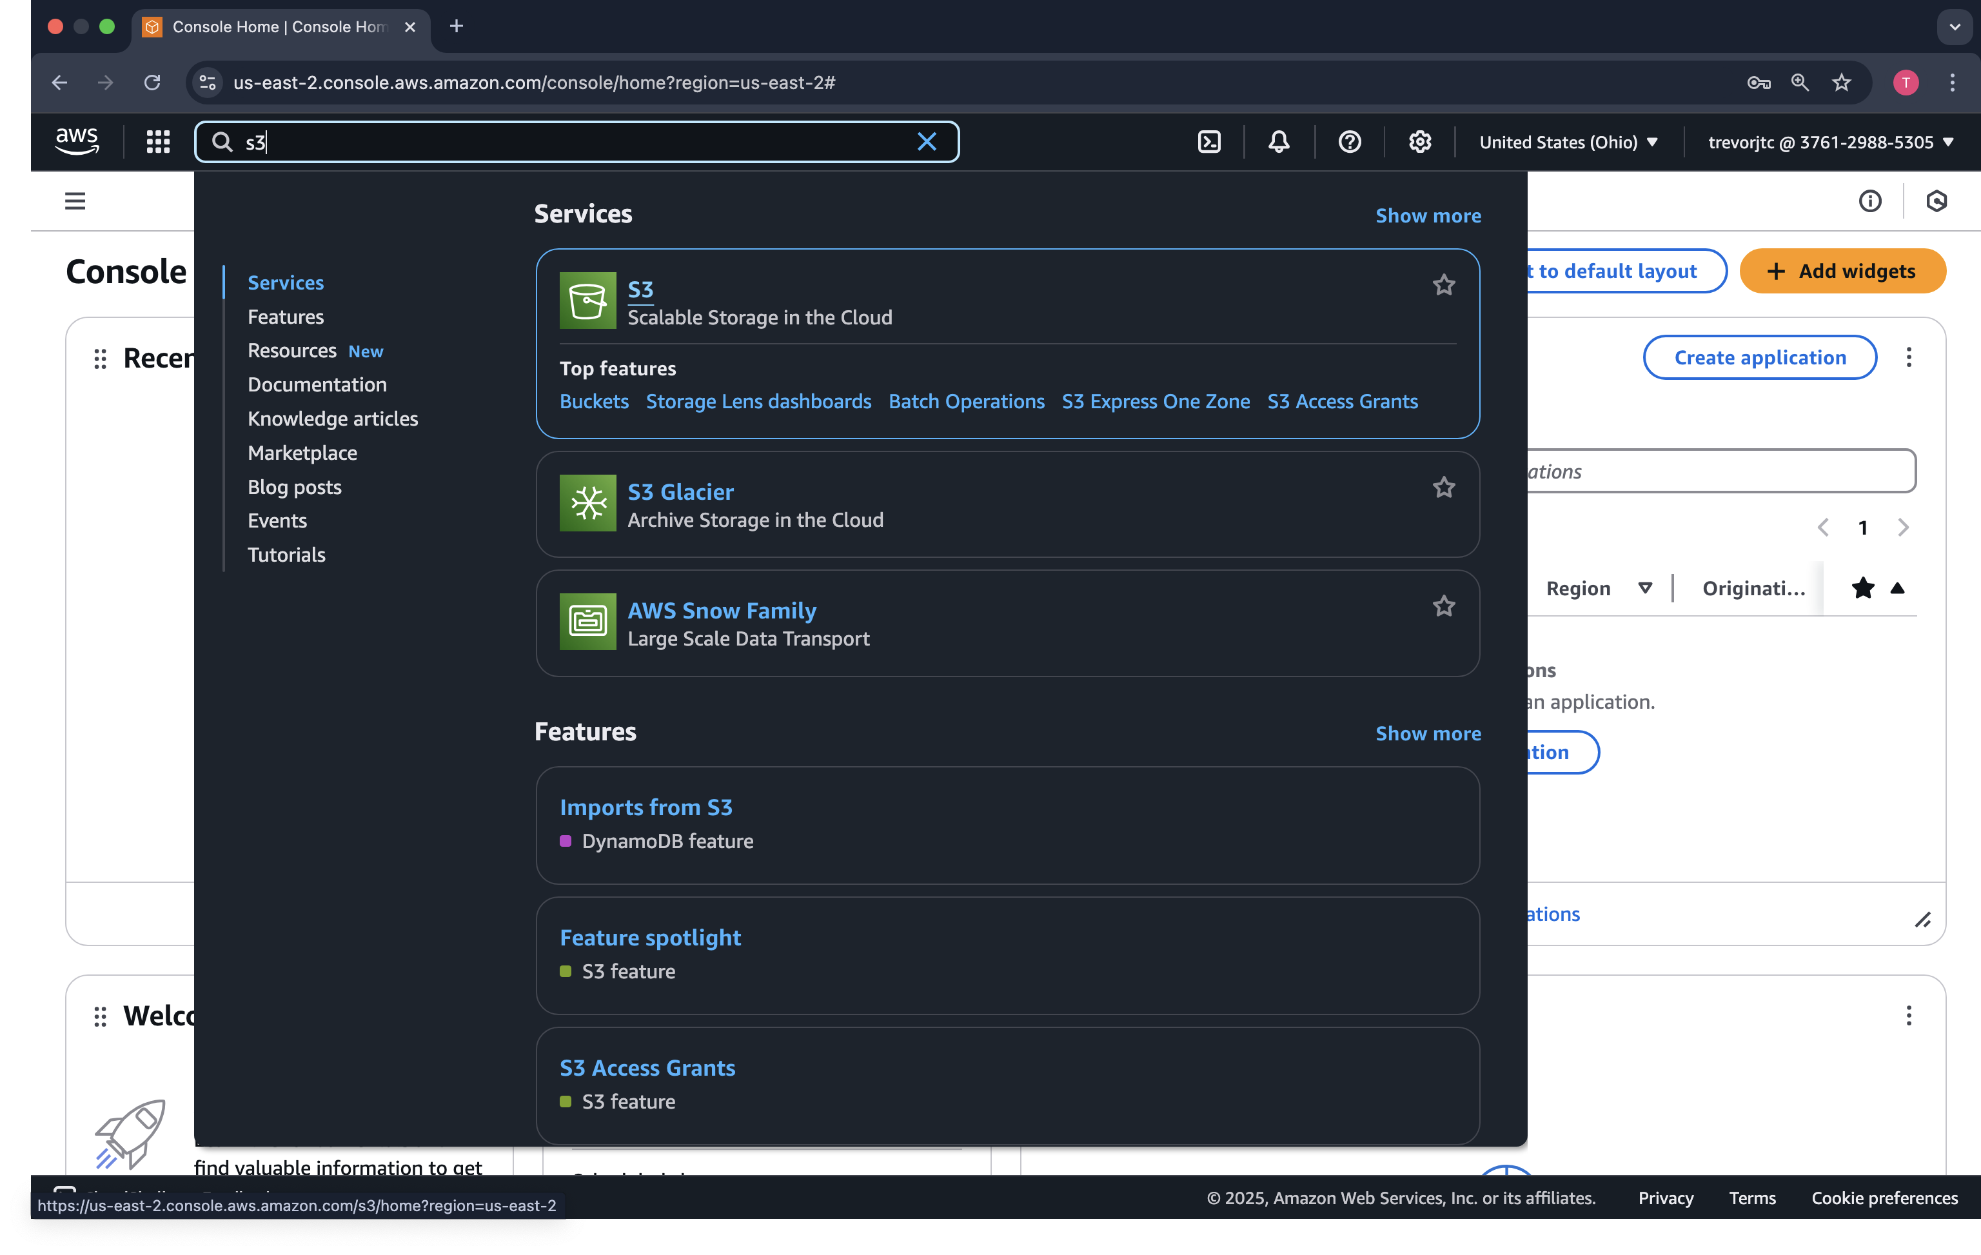Open the notifications bell
The width and height of the screenshot is (1981, 1255).
[1277, 141]
